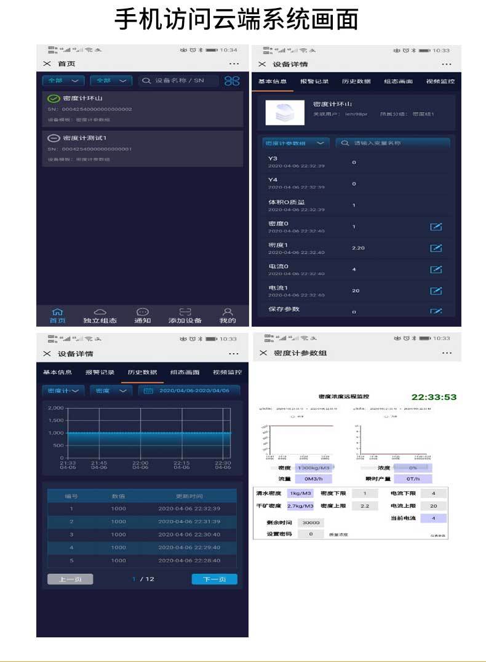
Task: Click the edit icon for 电流0
Action: 436,269
